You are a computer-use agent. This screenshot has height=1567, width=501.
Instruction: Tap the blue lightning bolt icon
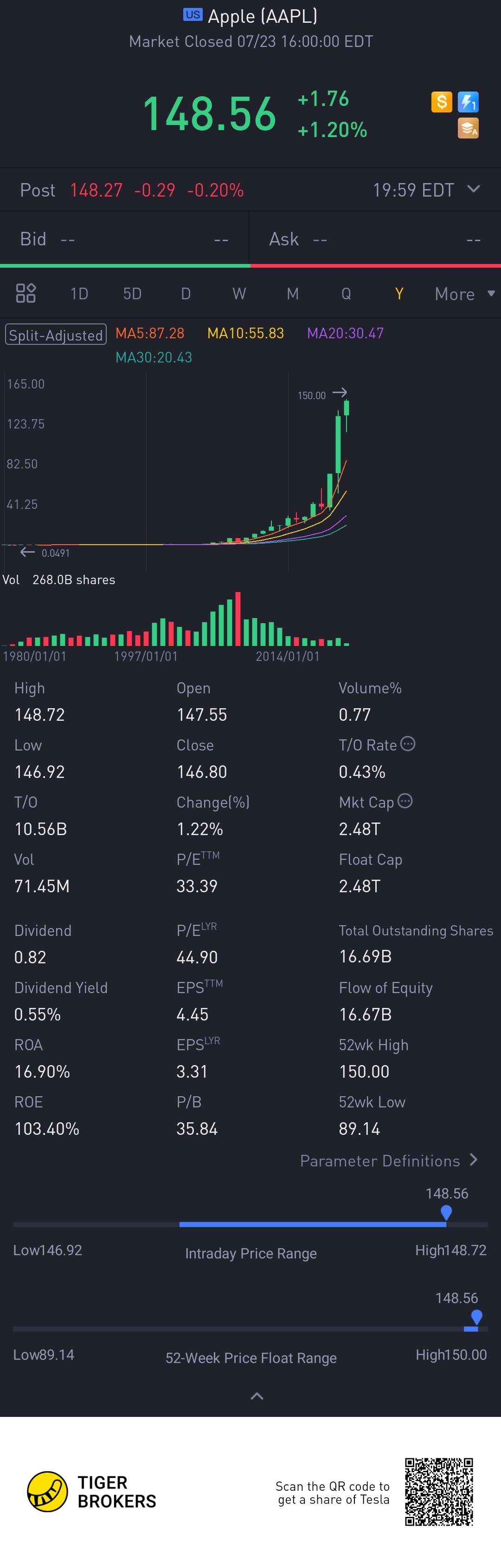(468, 102)
